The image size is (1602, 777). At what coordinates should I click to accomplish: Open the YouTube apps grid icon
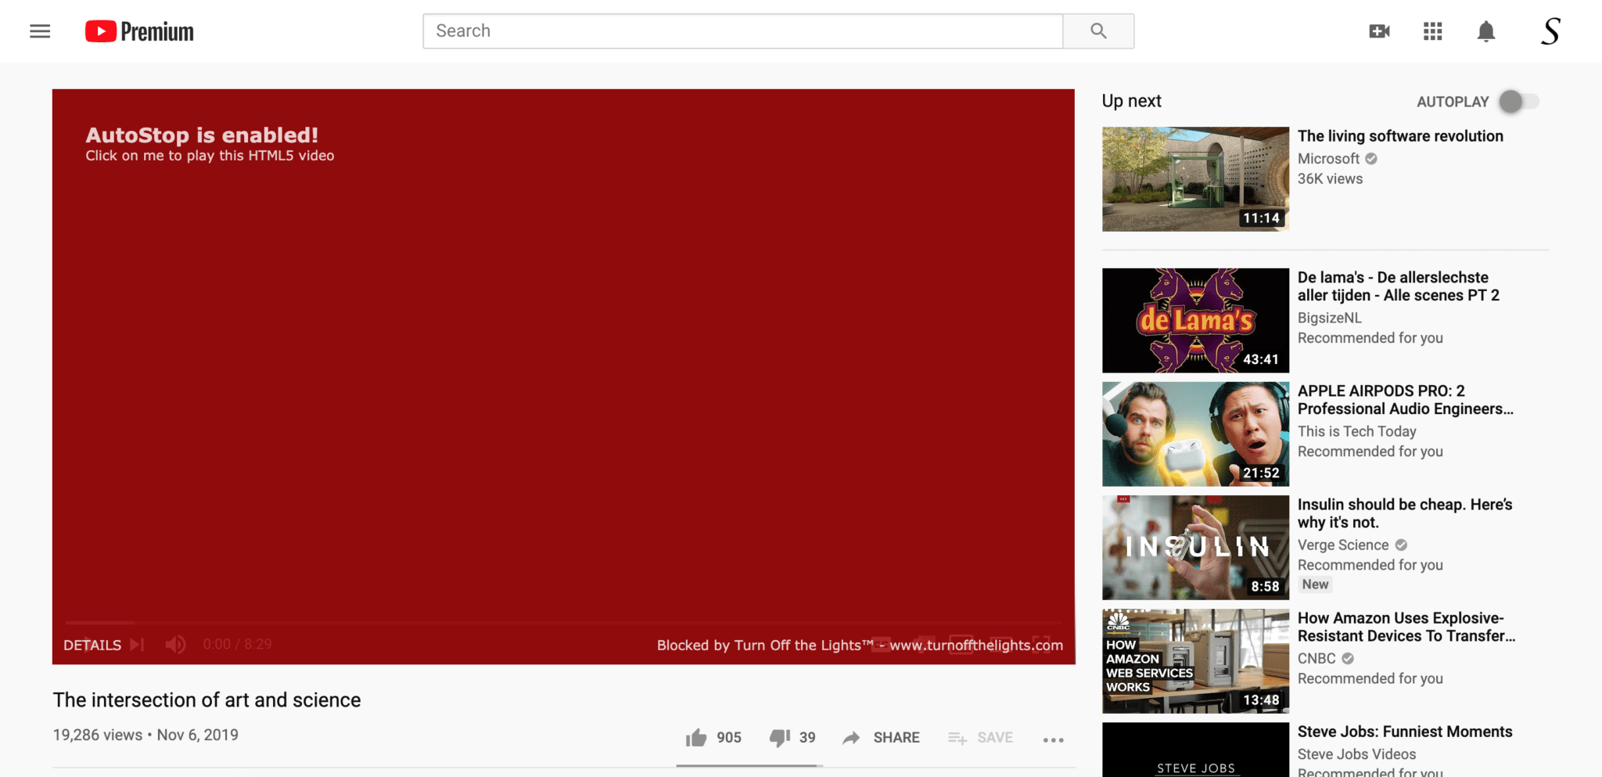pyautogui.click(x=1432, y=31)
